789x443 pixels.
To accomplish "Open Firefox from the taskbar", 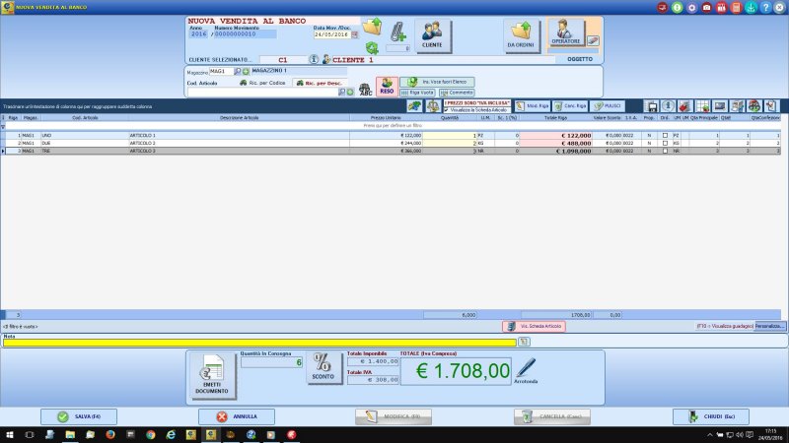I will click(x=110, y=435).
